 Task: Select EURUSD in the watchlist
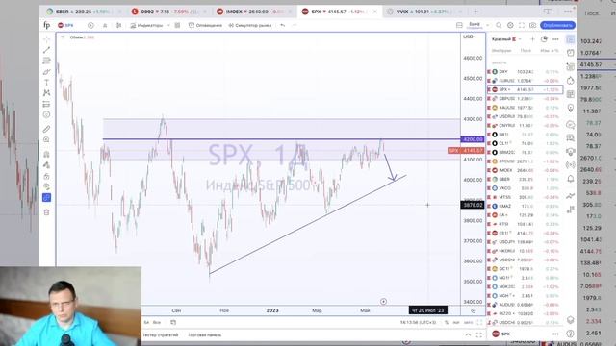tap(525, 81)
